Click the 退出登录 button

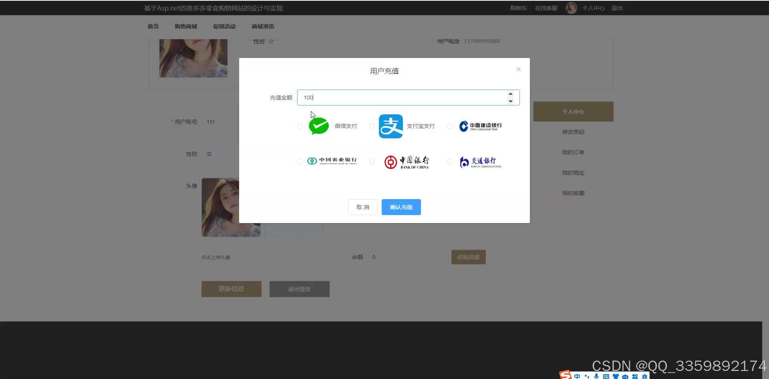click(x=299, y=289)
